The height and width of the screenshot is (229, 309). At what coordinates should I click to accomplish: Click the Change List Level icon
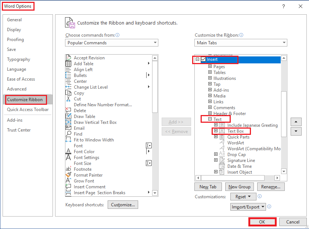click(68, 87)
